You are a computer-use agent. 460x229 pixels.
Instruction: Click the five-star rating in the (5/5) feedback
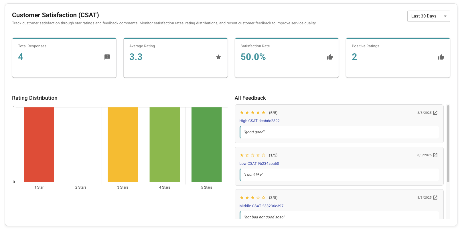252,113
